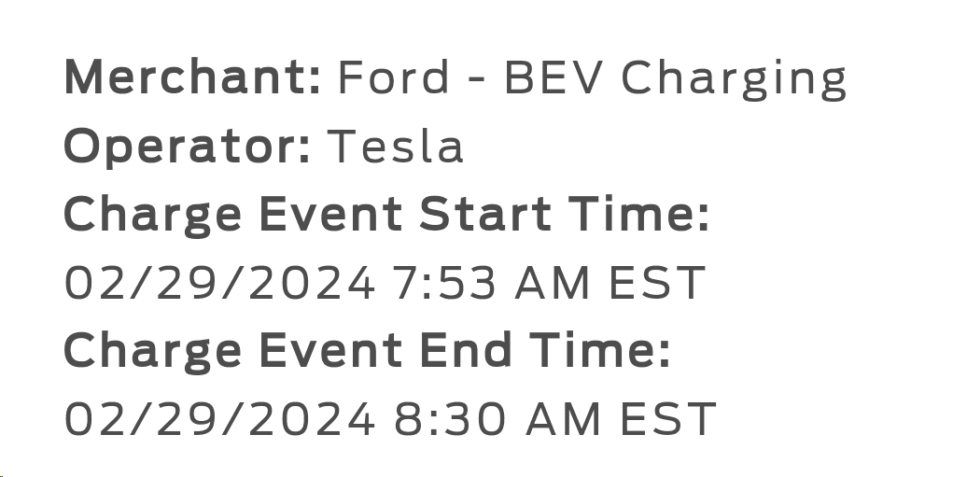Screen dimensions: 953x477
Task: Click AM next to 7:53
Action: click(554, 284)
